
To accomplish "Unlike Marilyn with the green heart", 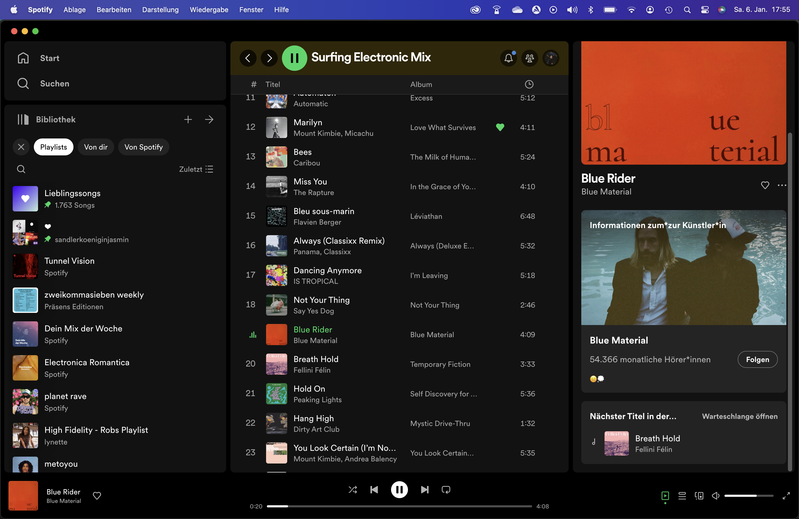I will pos(500,127).
